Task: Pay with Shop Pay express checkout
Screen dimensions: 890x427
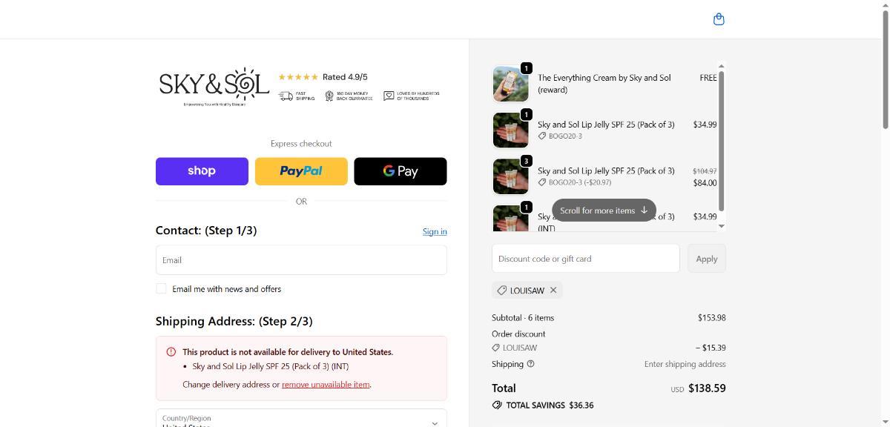Action: click(202, 171)
